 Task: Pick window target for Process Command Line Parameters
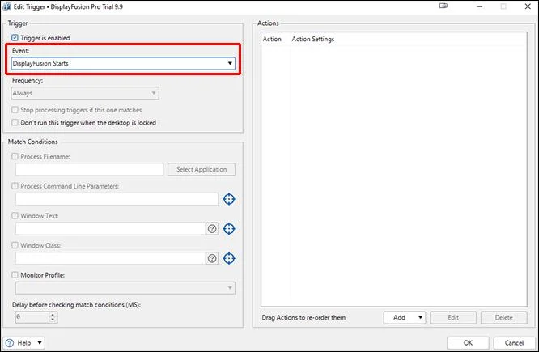coord(229,199)
